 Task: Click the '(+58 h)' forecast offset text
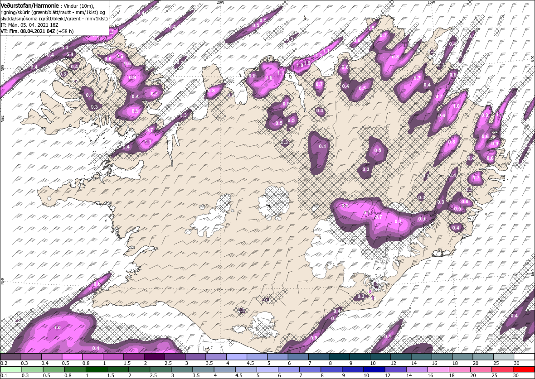point(65,31)
